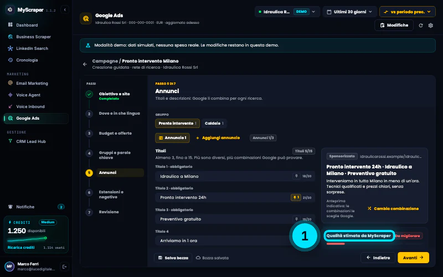Viewport: 443px width, 277px height.
Task: Click the MF user avatar
Action: pyautogui.click(x=9, y=266)
